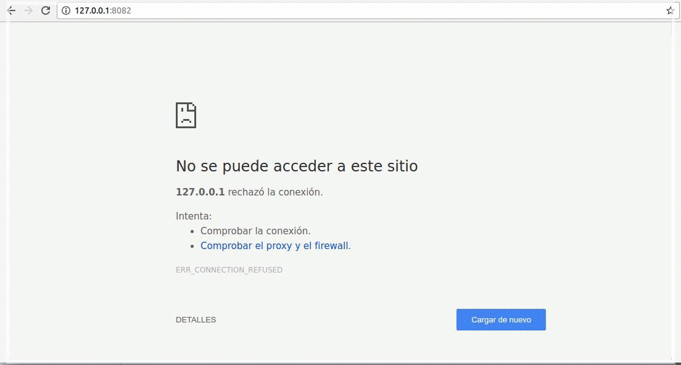
Task: Click the sad page error icon
Action: [186, 115]
